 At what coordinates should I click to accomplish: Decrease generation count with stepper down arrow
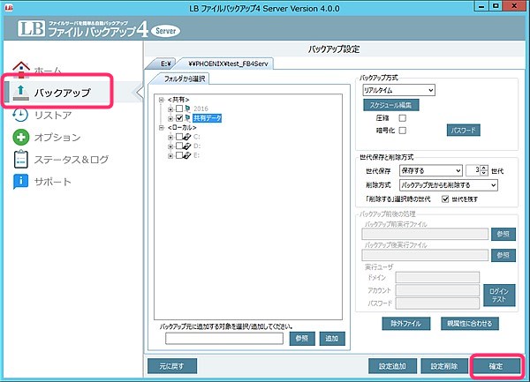484,173
